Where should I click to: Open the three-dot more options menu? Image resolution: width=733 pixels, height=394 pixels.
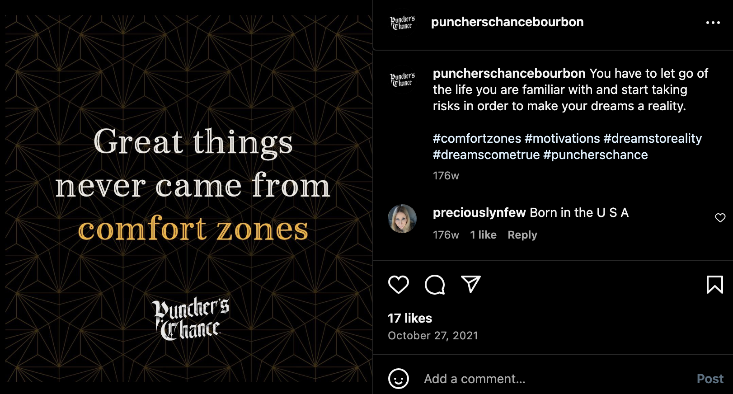(x=713, y=23)
